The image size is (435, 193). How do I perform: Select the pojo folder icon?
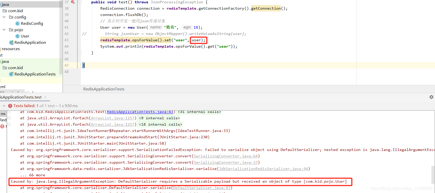pyautogui.click(x=11, y=30)
